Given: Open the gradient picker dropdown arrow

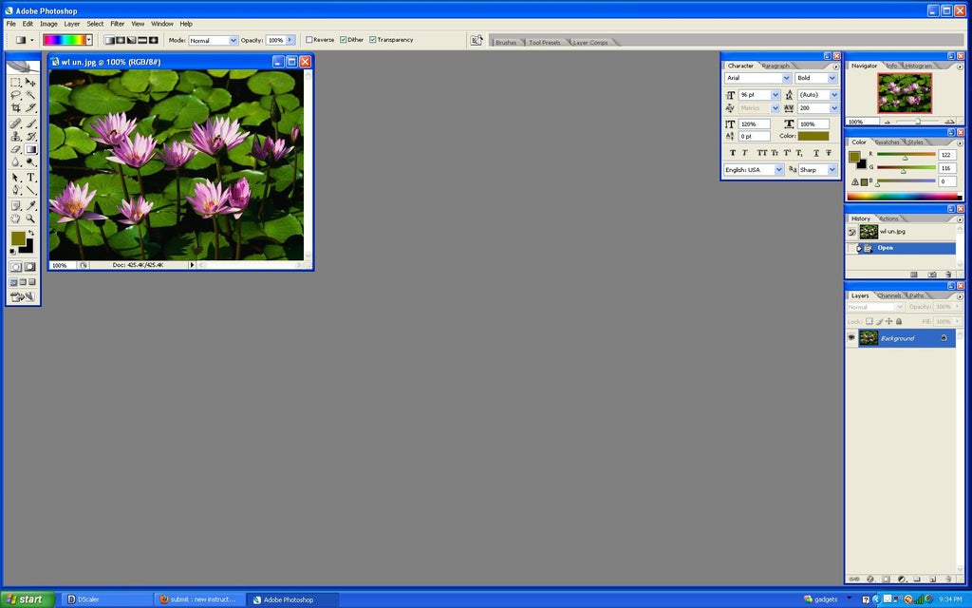Looking at the screenshot, I should click(88, 40).
